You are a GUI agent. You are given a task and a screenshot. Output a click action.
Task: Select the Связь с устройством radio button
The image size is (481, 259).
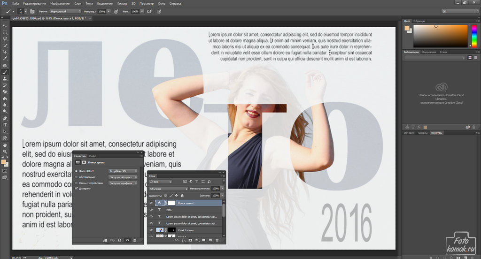click(77, 183)
